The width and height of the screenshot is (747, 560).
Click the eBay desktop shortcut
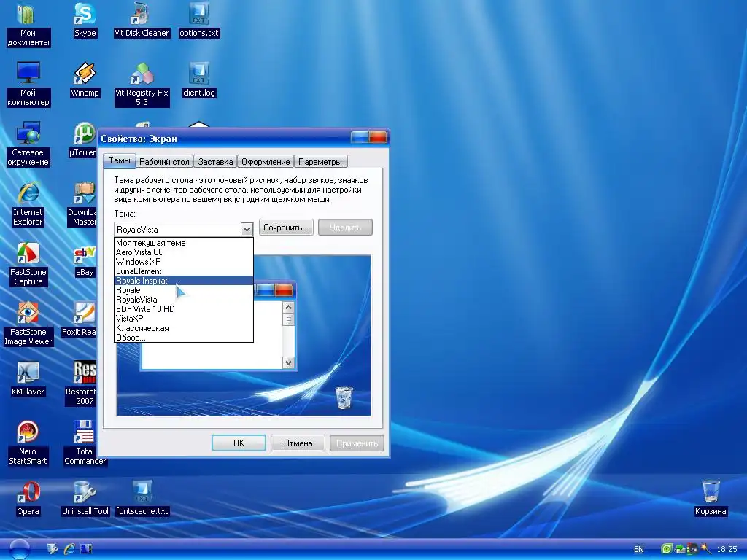click(x=85, y=260)
